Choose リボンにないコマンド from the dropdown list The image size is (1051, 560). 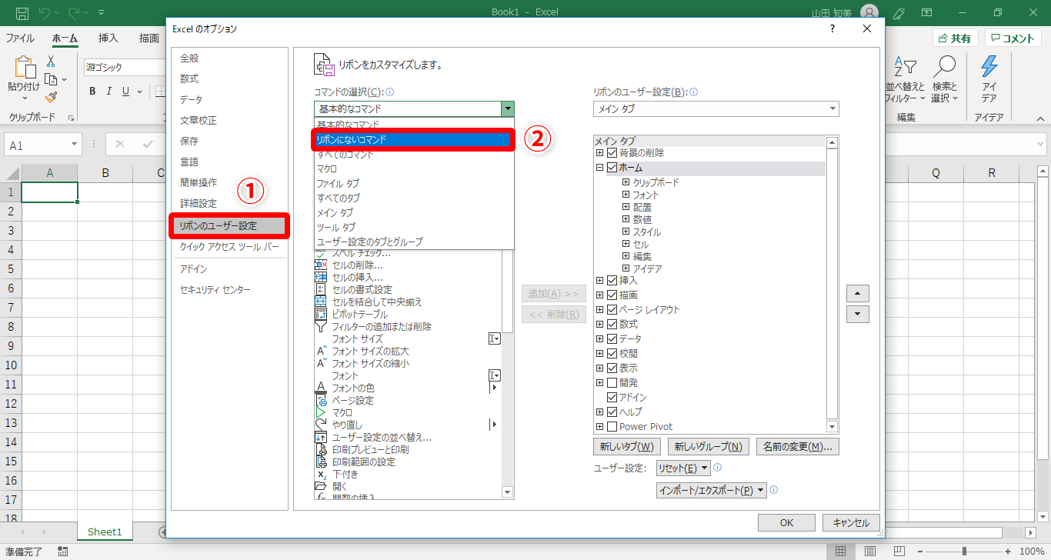[x=414, y=140]
